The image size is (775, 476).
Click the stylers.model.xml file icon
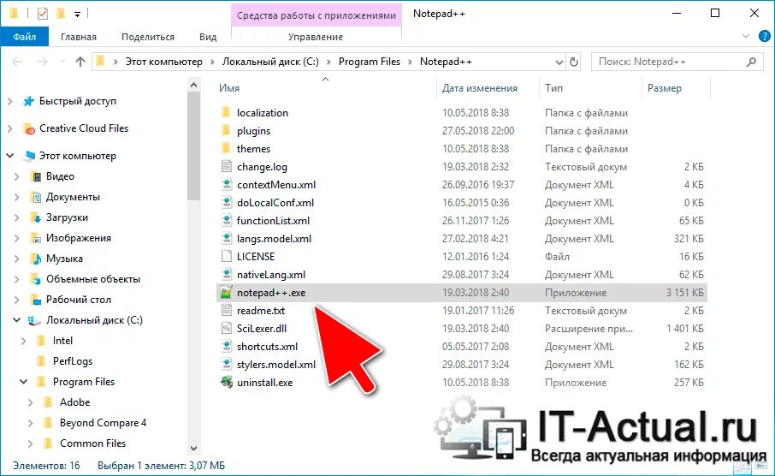coord(227,364)
